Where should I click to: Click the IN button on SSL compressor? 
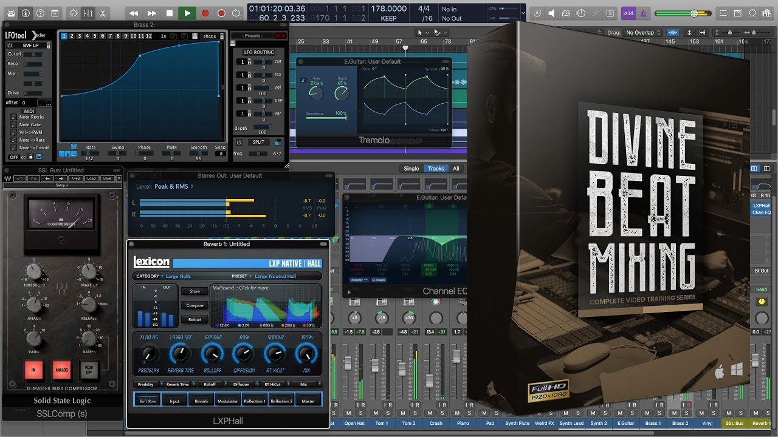pos(33,368)
